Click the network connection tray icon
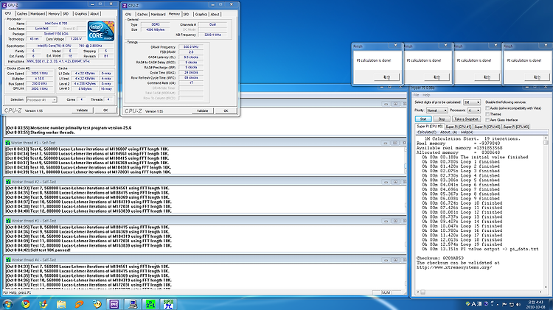 point(512,304)
